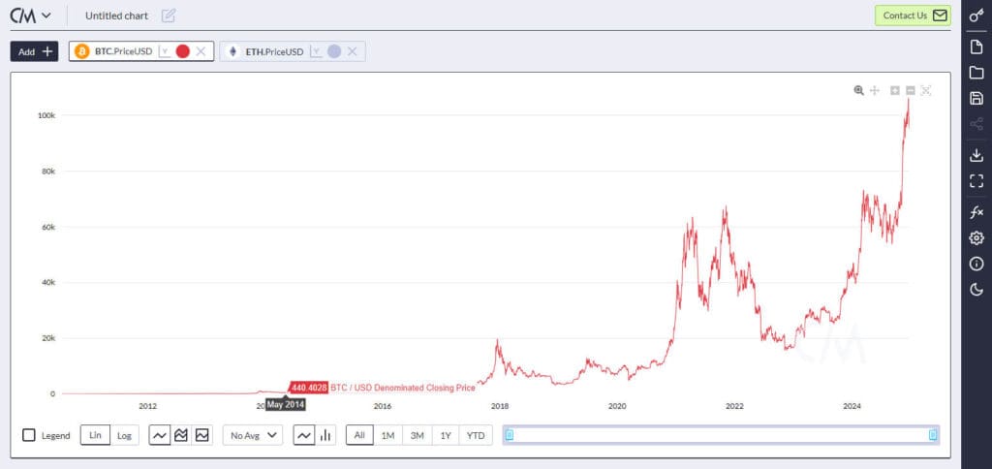Open the info icon in sidebar
Screen dimensions: 992x469
[976, 264]
